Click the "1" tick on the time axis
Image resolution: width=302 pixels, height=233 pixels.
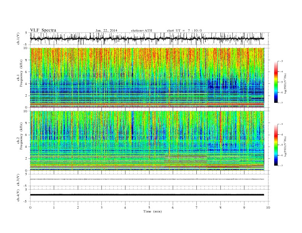(54, 207)
